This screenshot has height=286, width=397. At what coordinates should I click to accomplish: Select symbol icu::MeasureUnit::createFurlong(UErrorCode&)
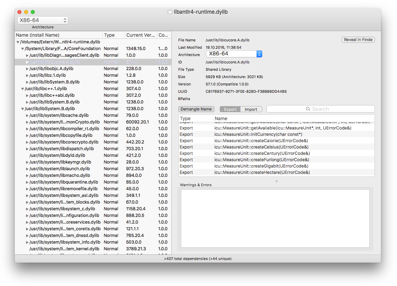pyautogui.click(x=277, y=160)
